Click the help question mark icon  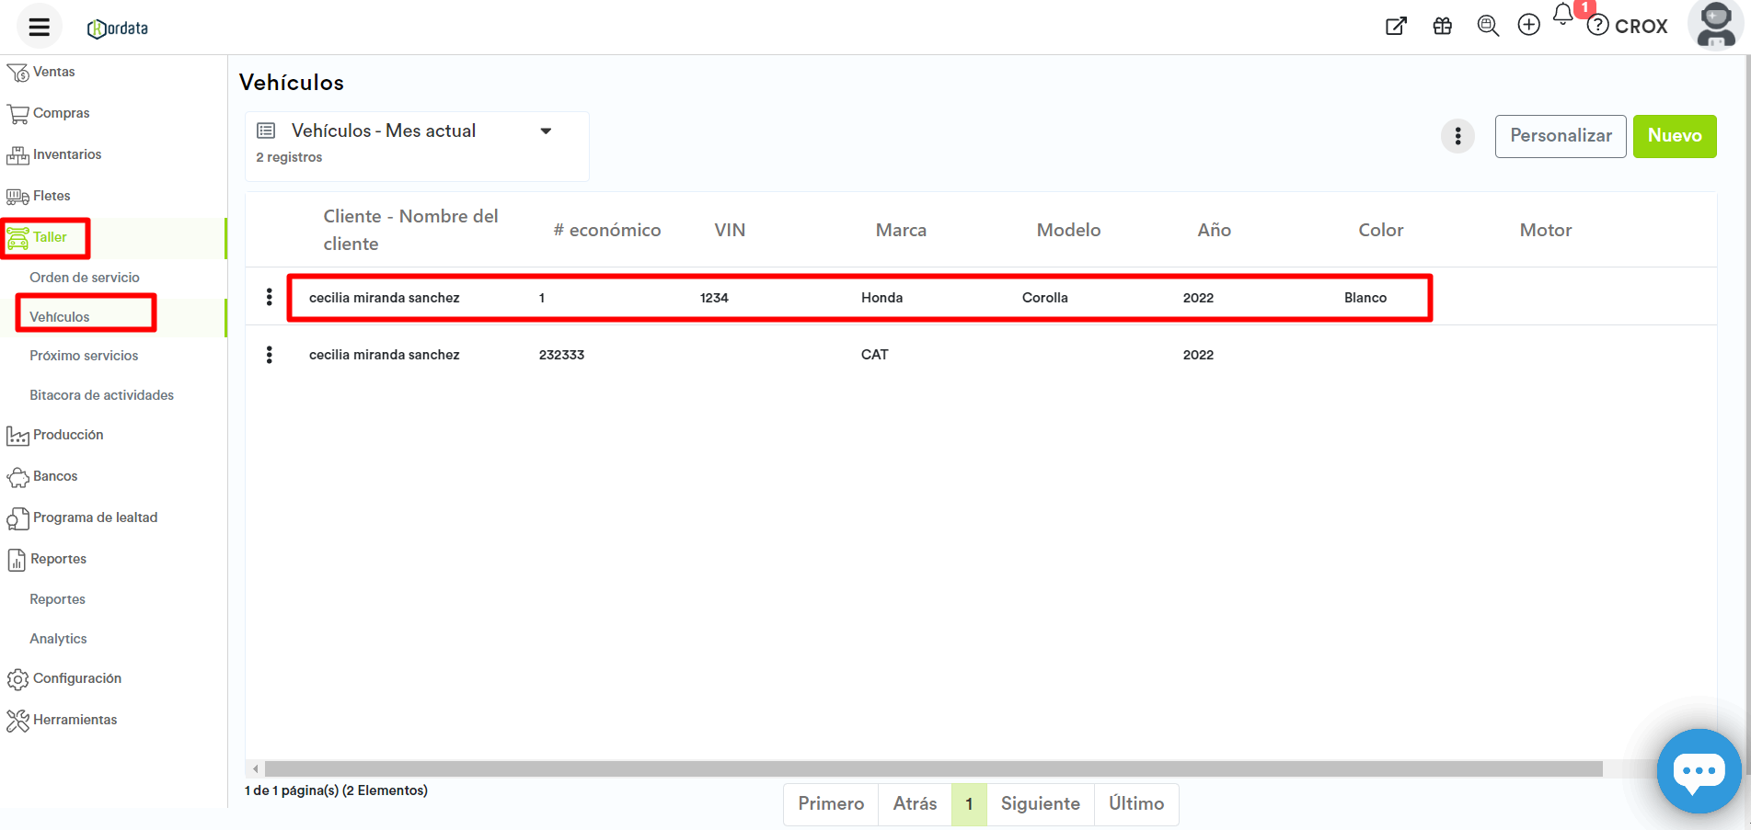tap(1598, 26)
